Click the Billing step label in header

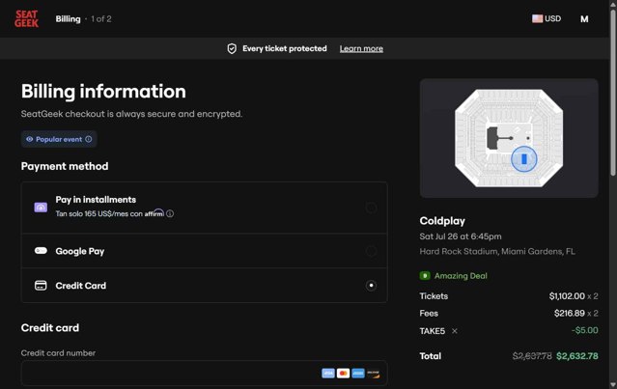68,19
